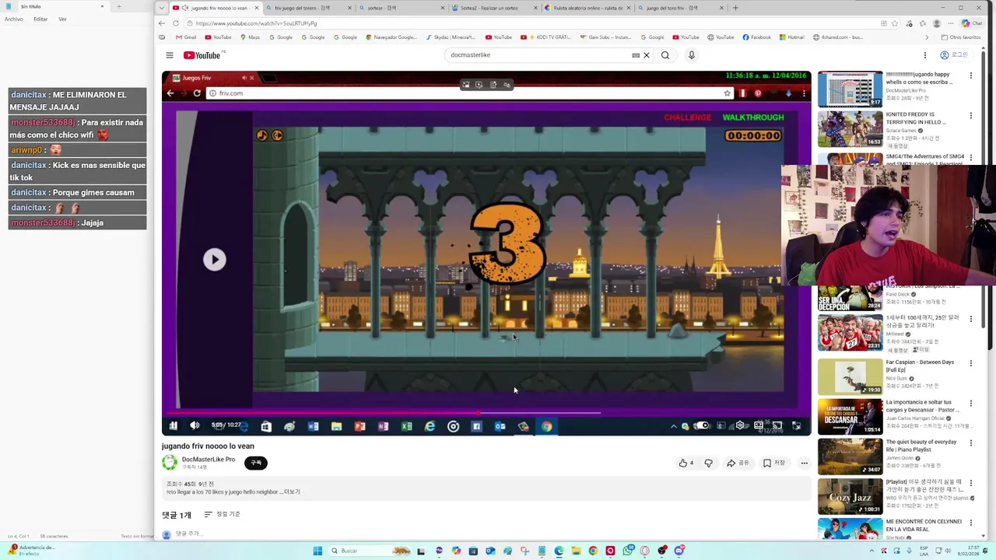Open more actions beside the save button
Screen dimensions: 996x560
804,463
